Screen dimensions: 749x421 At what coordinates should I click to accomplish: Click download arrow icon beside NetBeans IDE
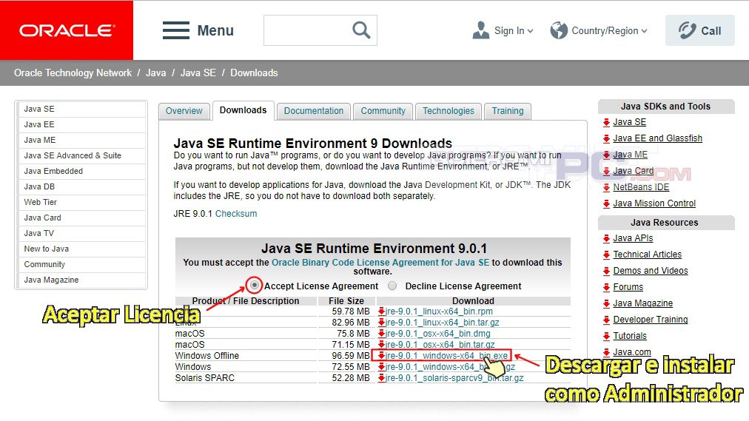pos(606,188)
